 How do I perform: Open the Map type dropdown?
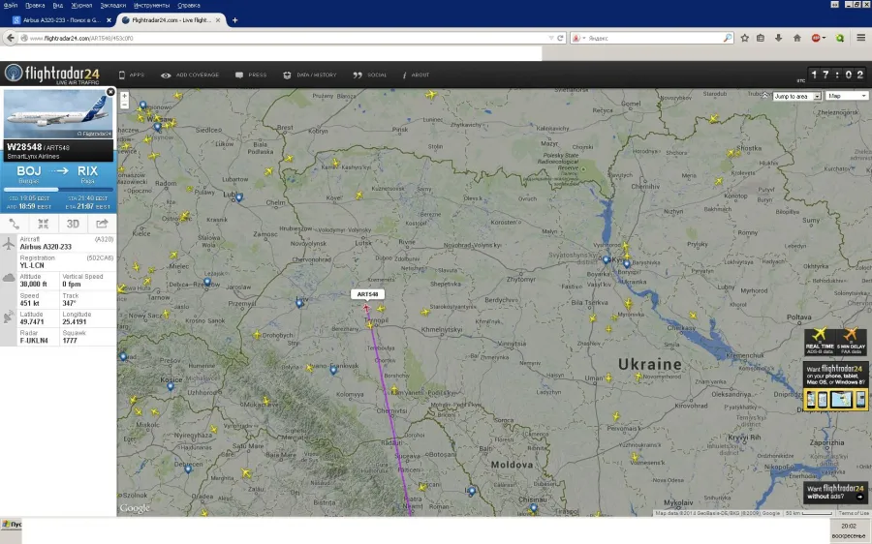click(x=847, y=96)
